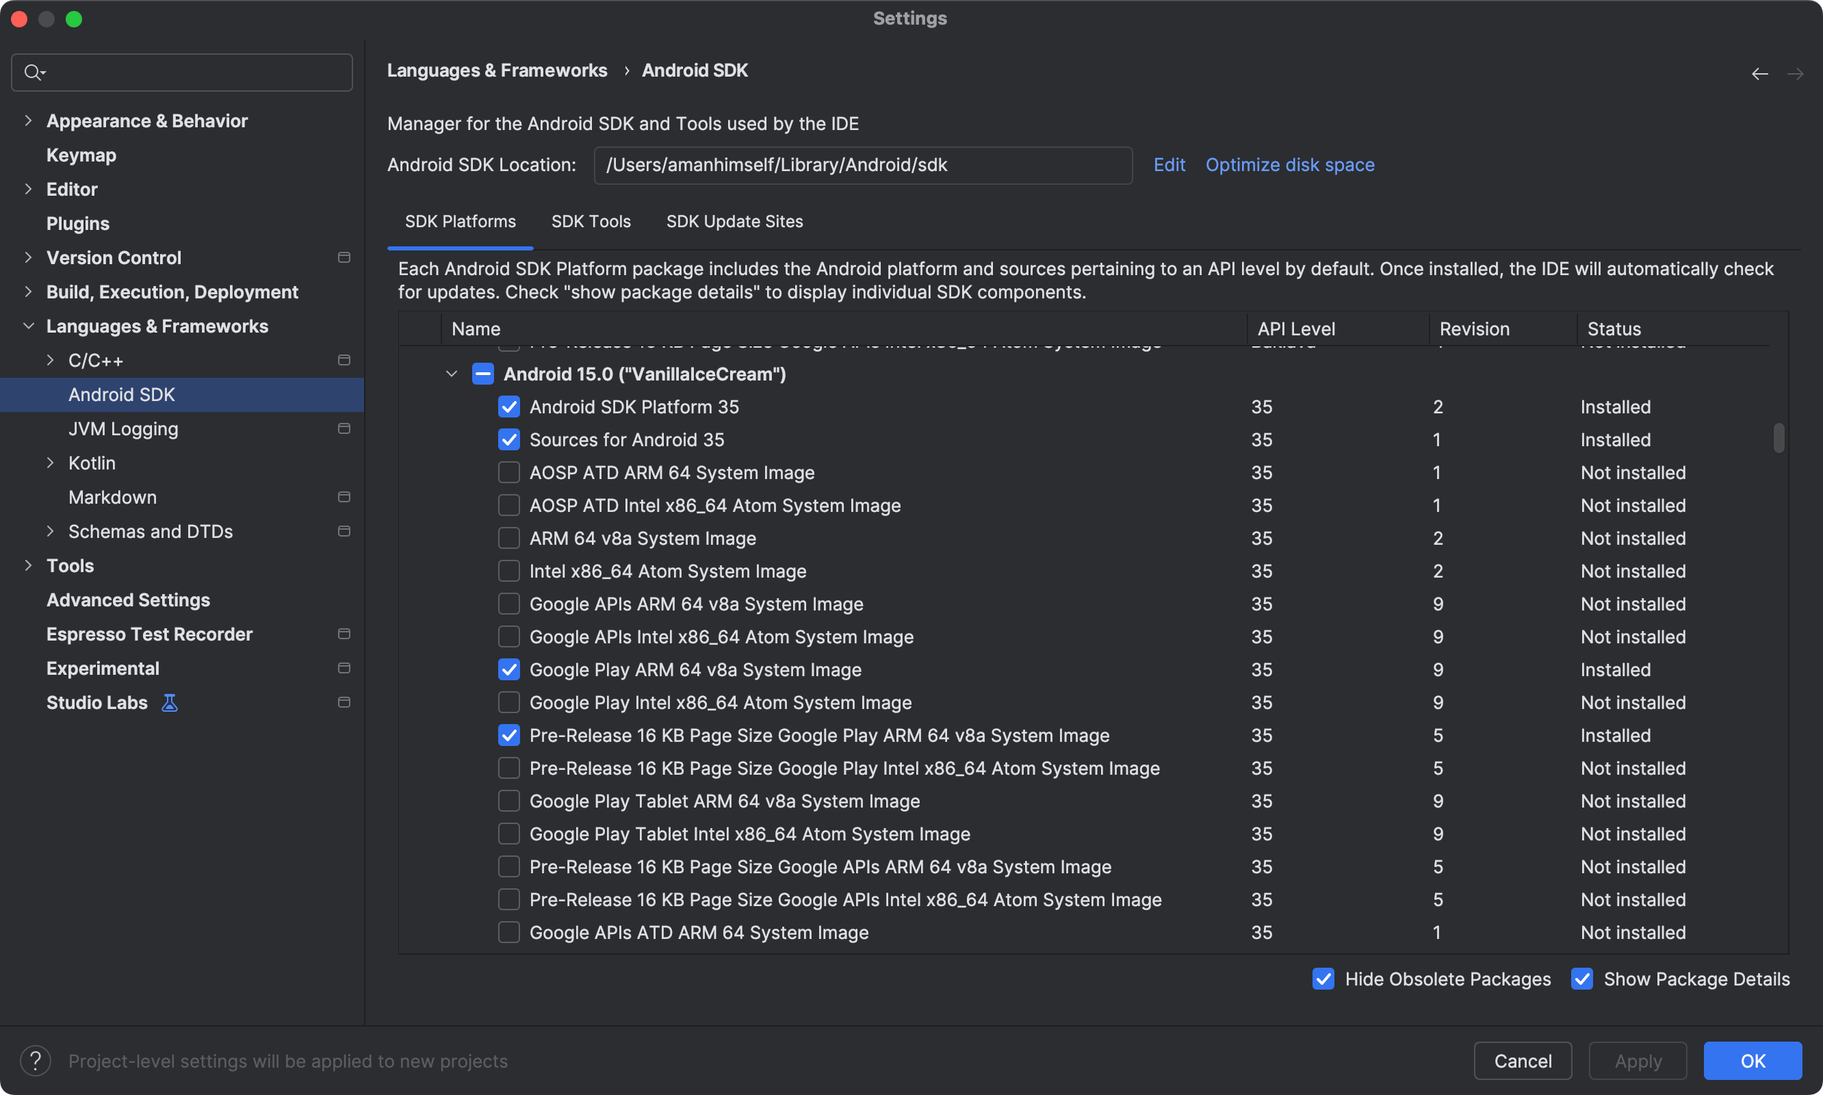Image resolution: width=1823 pixels, height=1095 pixels.
Task: Disable Show Package Details
Action: (x=1581, y=979)
